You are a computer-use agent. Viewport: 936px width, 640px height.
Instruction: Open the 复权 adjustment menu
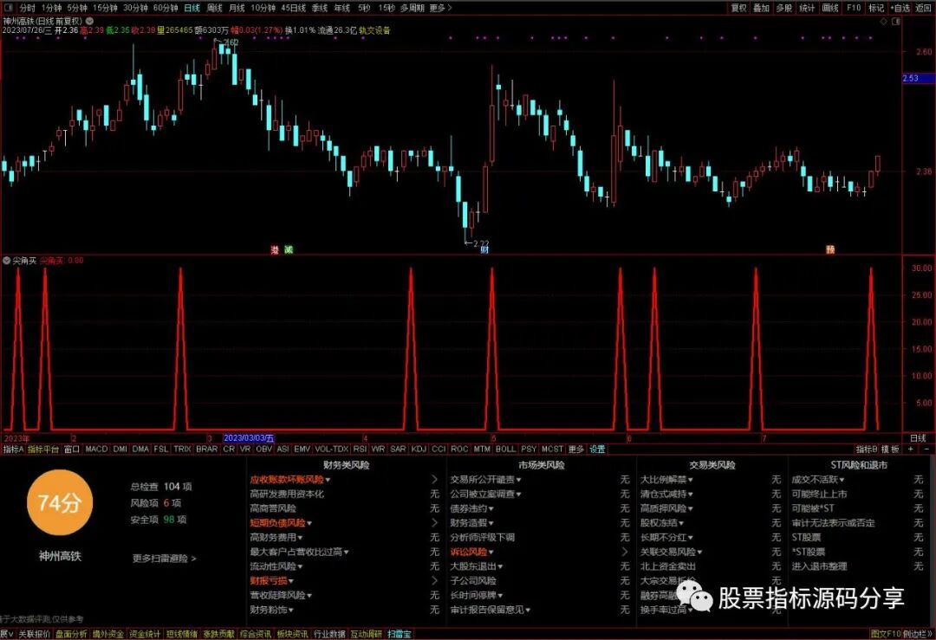pos(739,8)
